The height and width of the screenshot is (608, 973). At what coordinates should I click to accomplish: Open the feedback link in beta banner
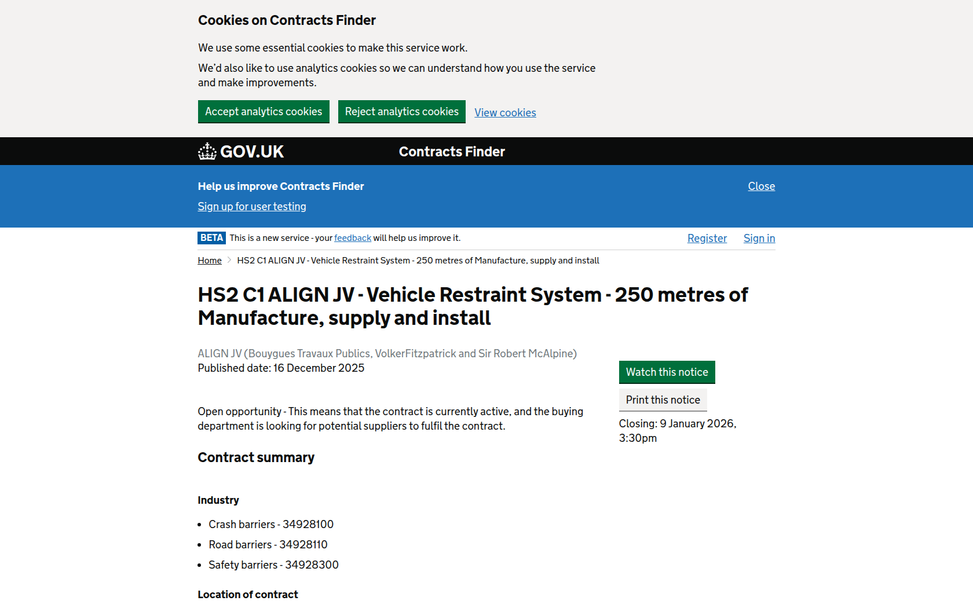pos(352,238)
